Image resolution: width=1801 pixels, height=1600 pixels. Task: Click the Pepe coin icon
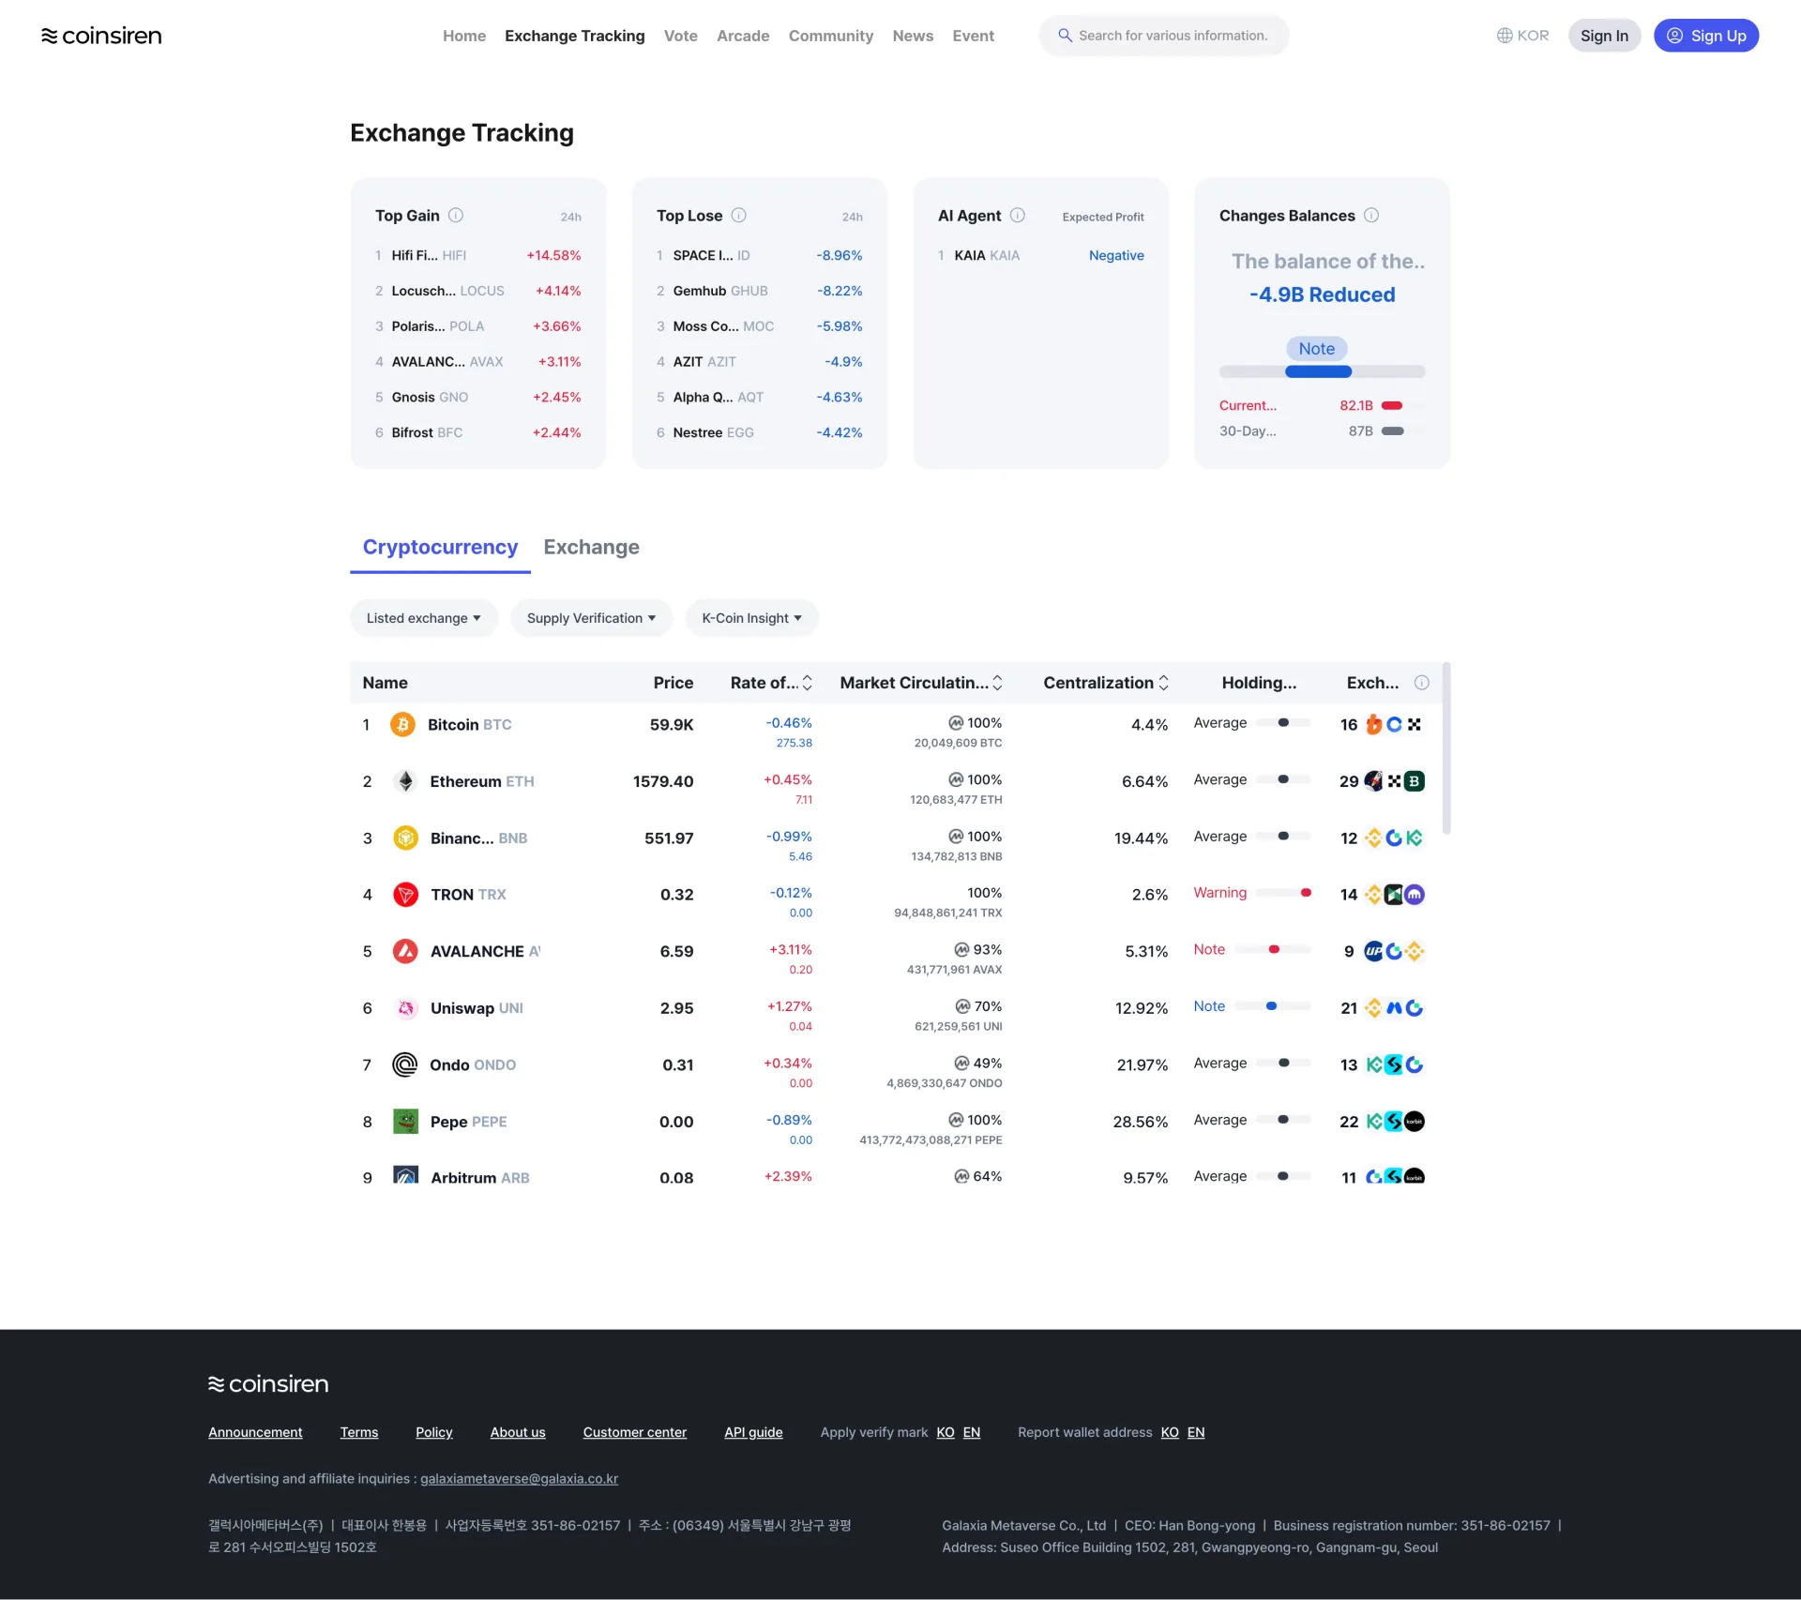click(x=405, y=1122)
